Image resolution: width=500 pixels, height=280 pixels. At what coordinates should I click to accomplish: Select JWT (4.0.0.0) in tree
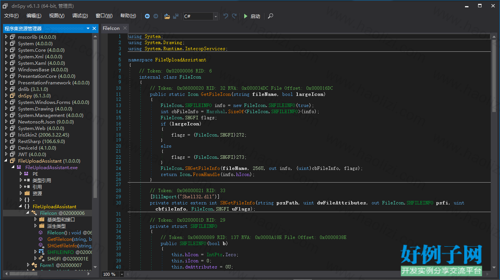pyautogui.click(x=32, y=154)
